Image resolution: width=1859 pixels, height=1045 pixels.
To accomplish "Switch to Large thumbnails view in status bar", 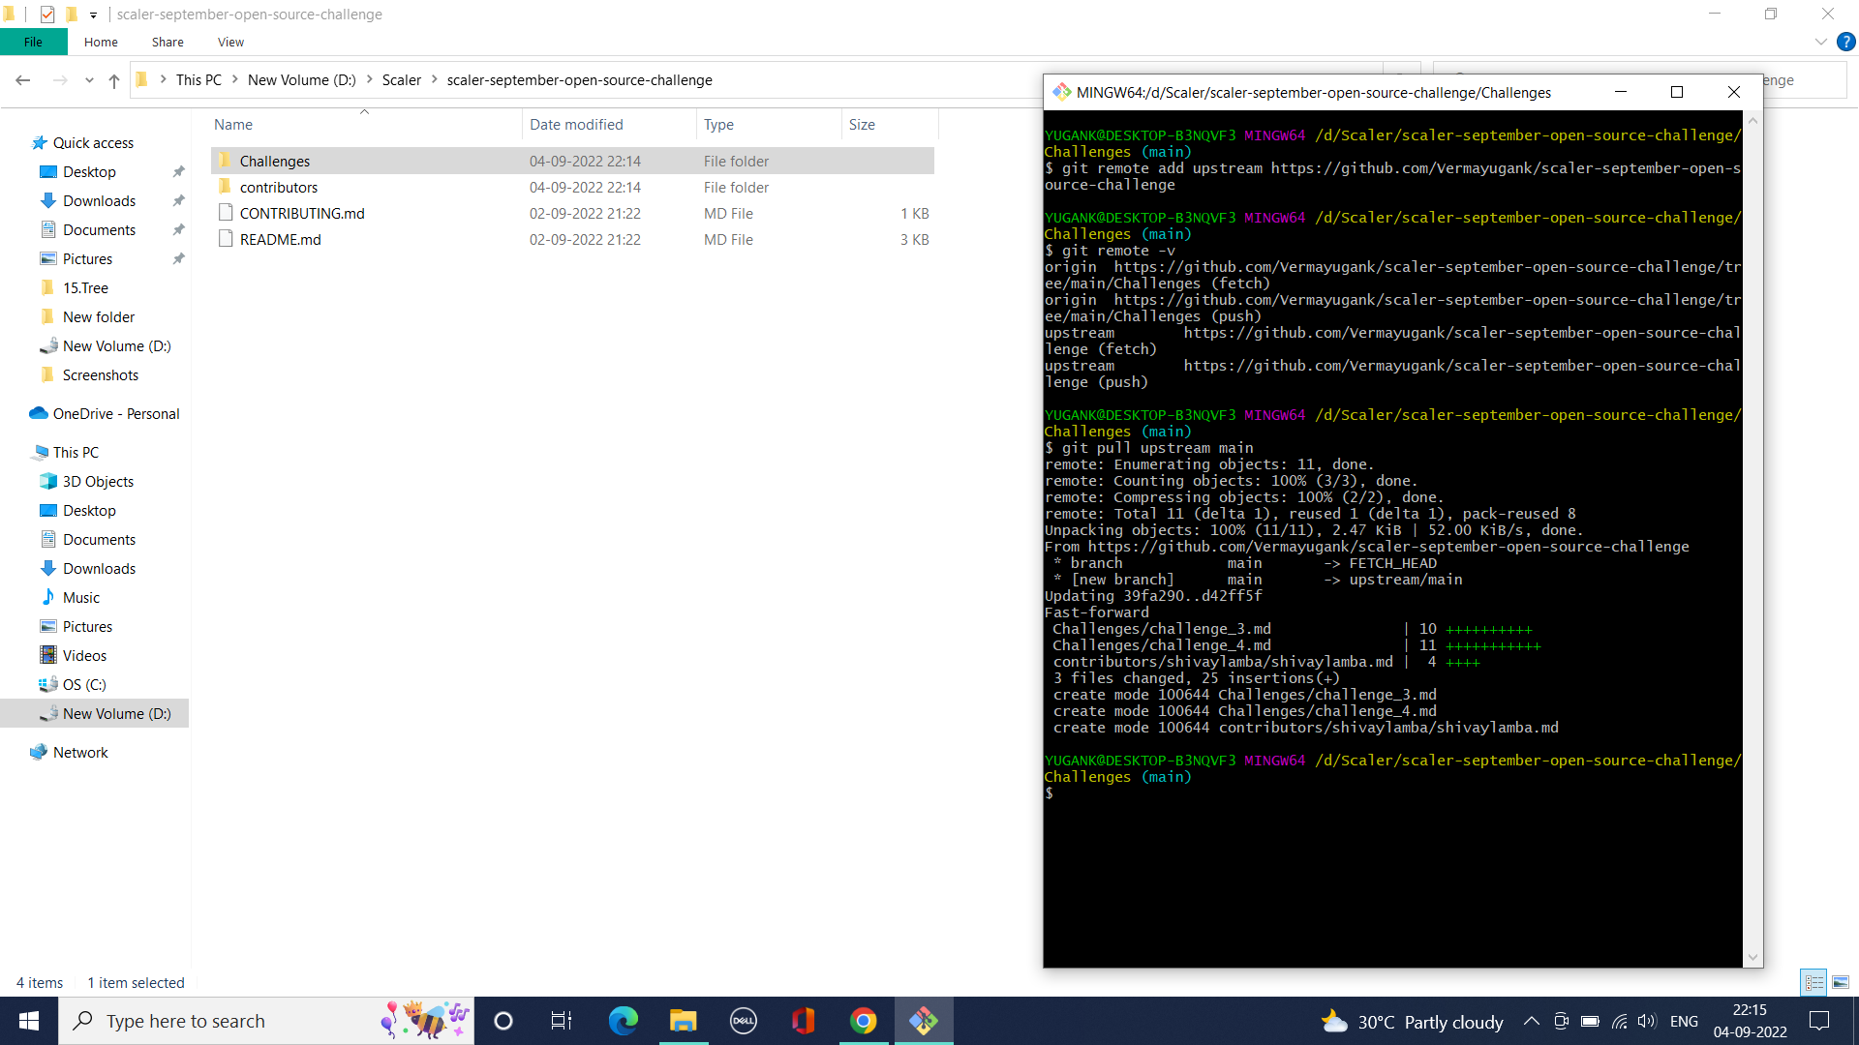I will [x=1839, y=982].
